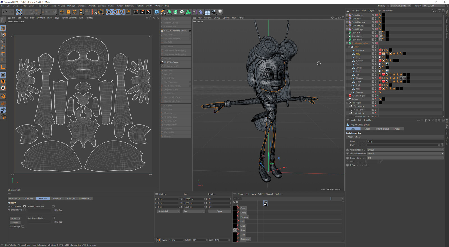Open the Object (Rel) dropdown
This screenshot has height=247, width=449.
[168, 211]
